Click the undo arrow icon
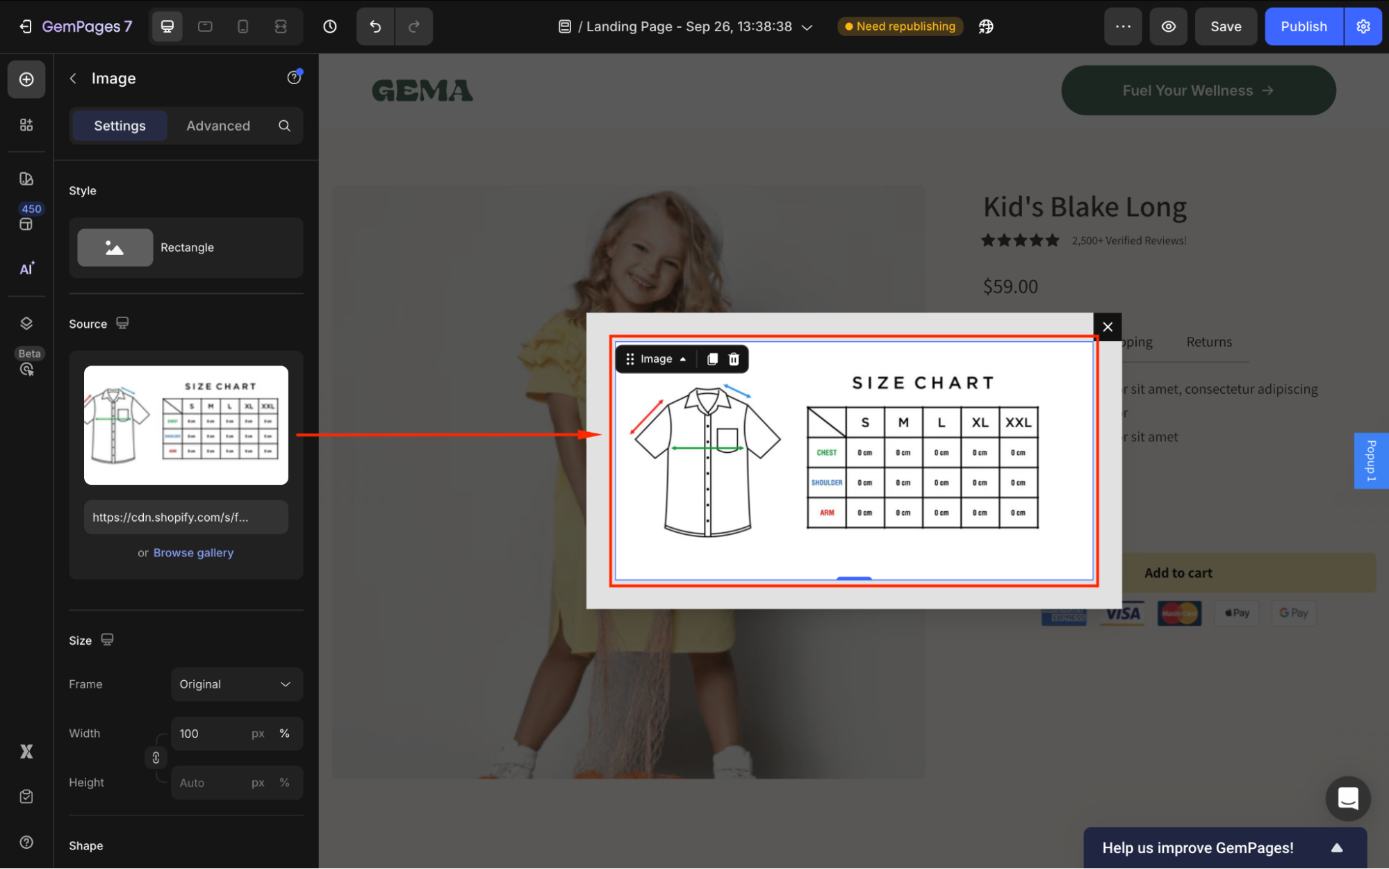1389x869 pixels. [x=375, y=26]
